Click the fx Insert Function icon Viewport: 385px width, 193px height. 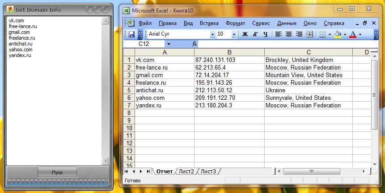click(x=195, y=44)
